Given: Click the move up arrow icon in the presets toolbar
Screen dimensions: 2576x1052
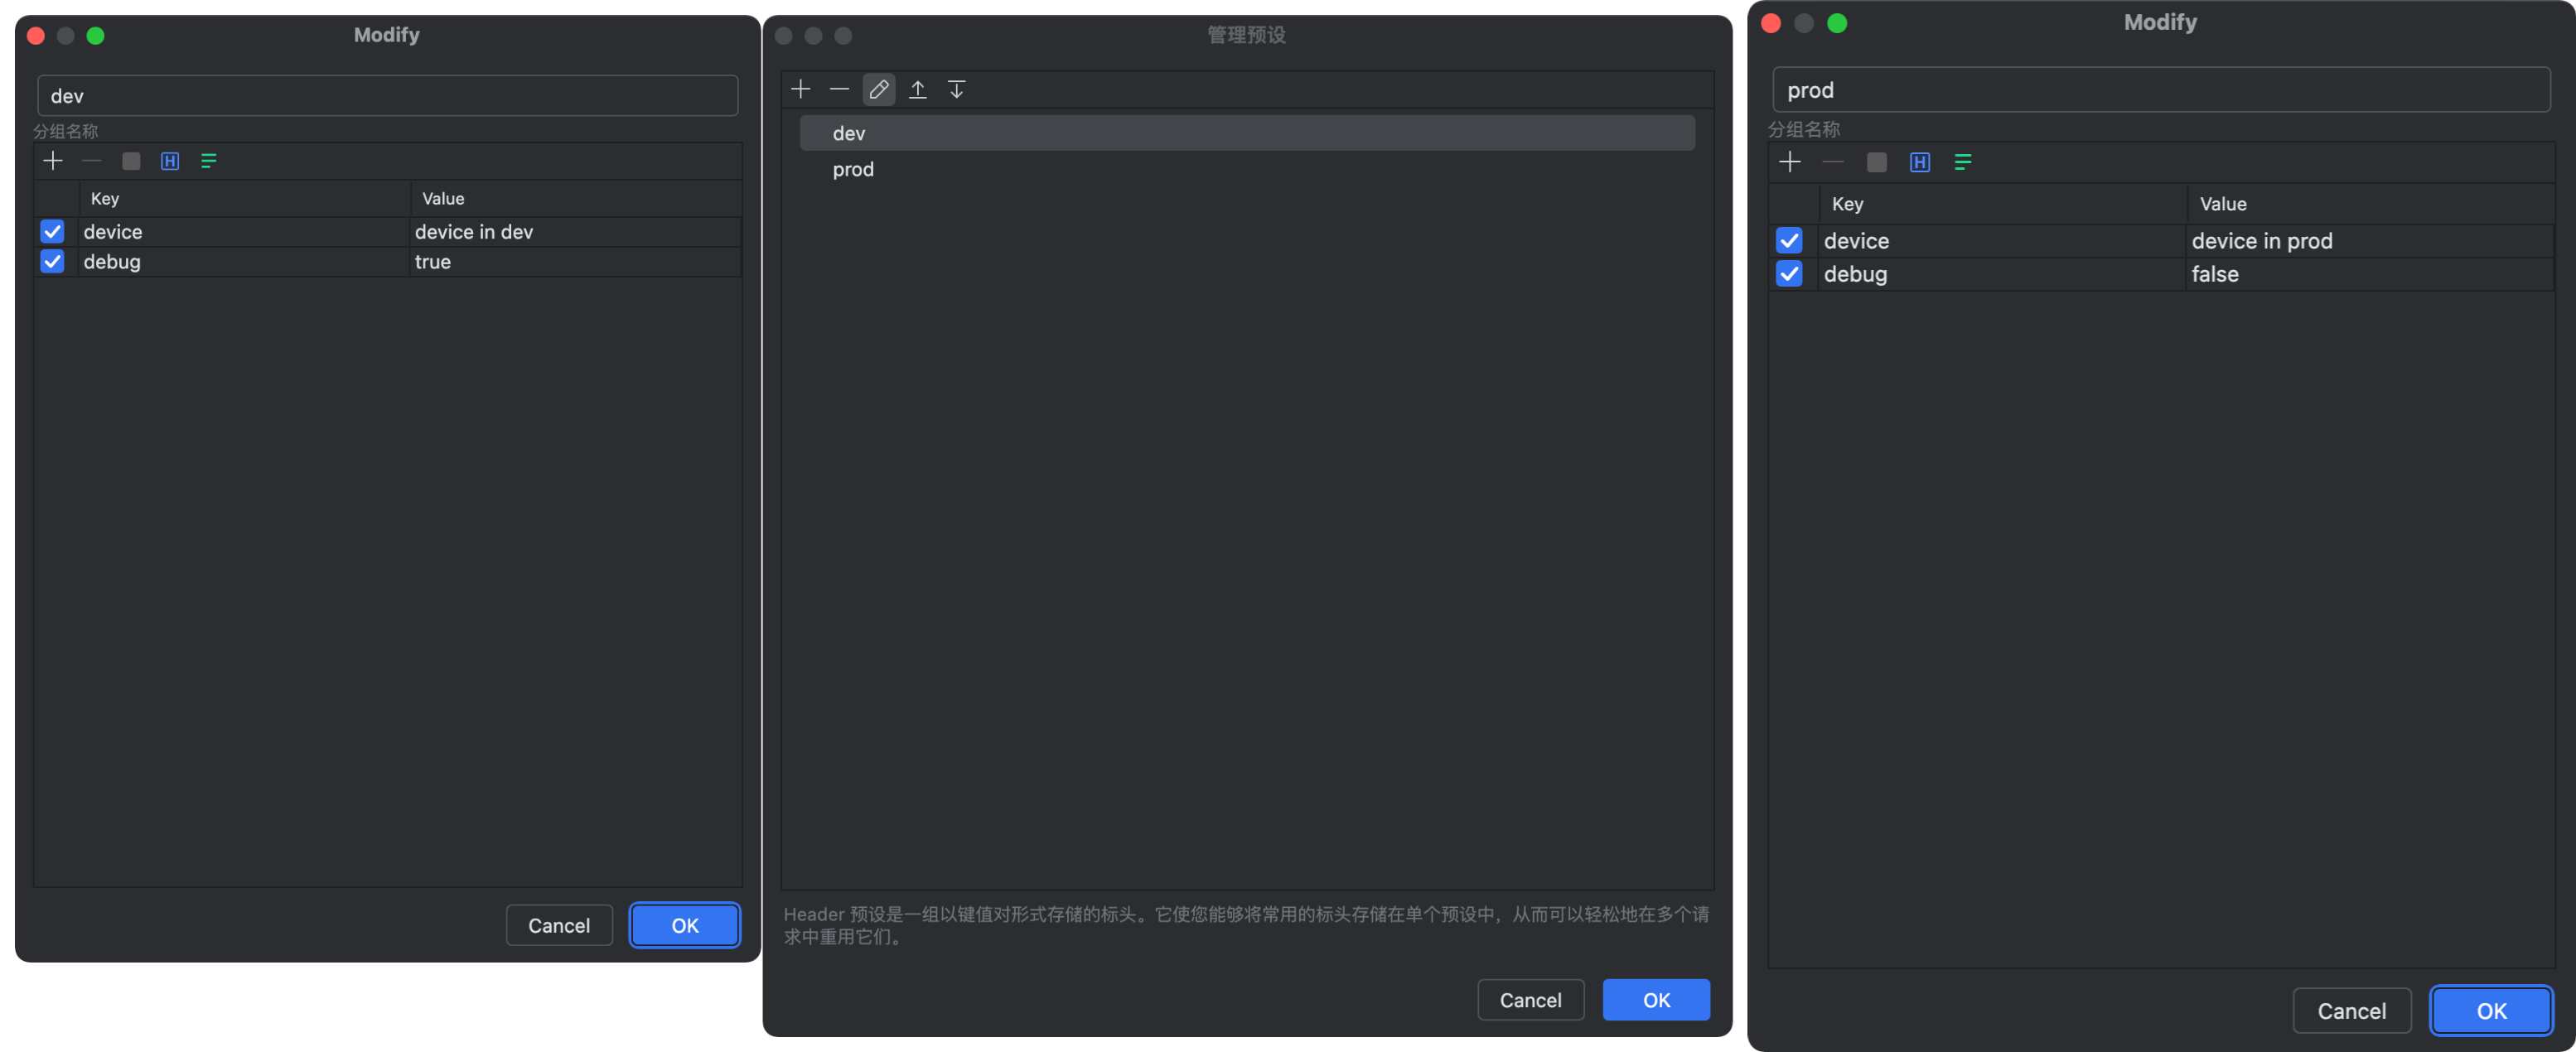Looking at the screenshot, I should coord(917,90).
